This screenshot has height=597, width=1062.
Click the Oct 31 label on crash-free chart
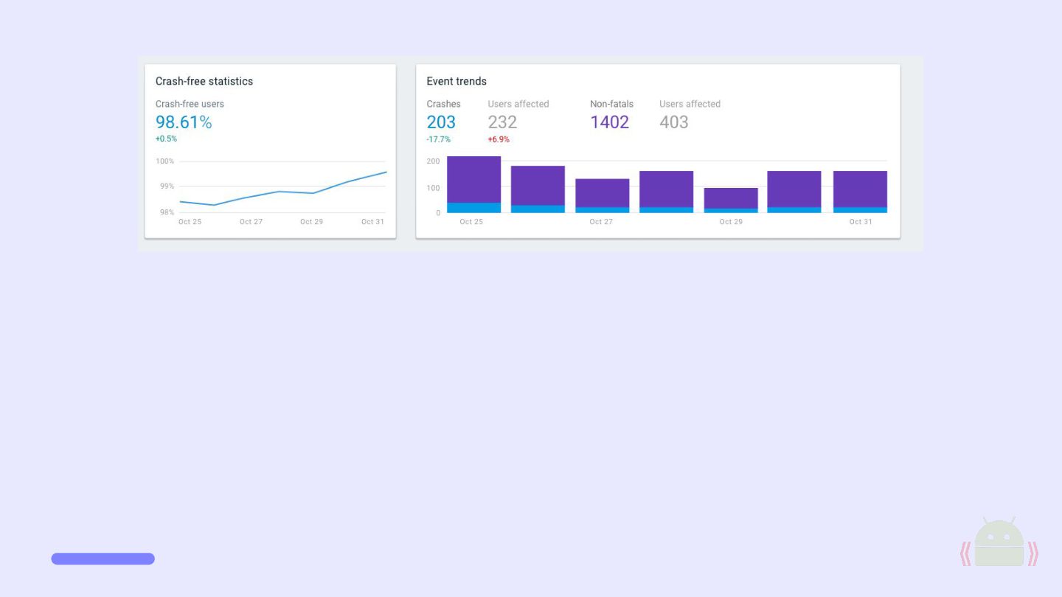(372, 222)
